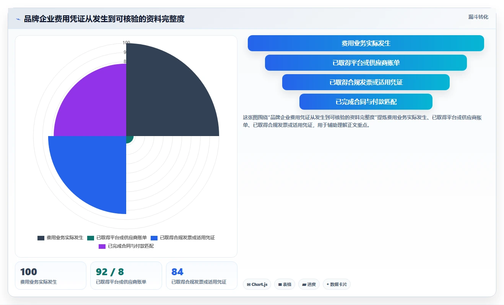The image size is (504, 305).
Task: Toggle 费用业务实际发生 legend swatch
Action: tap(41, 238)
